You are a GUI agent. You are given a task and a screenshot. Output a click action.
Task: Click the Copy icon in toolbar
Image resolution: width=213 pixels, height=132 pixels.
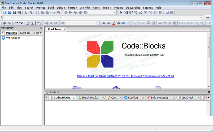(x=42, y=13)
